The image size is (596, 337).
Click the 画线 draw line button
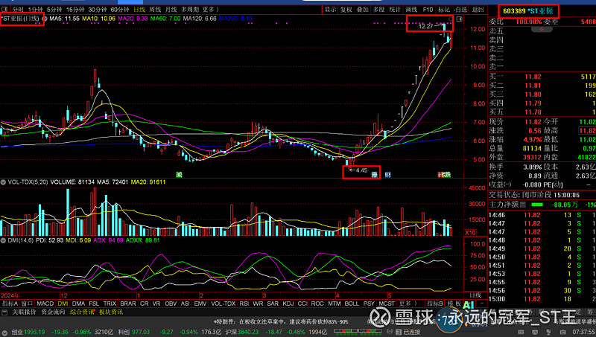(411, 10)
